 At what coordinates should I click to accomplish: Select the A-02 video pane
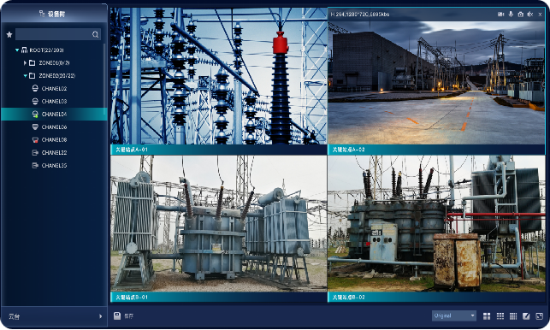click(436, 82)
